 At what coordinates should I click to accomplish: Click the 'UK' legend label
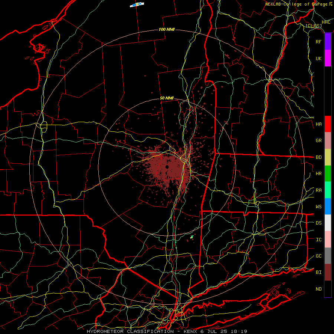318,58
